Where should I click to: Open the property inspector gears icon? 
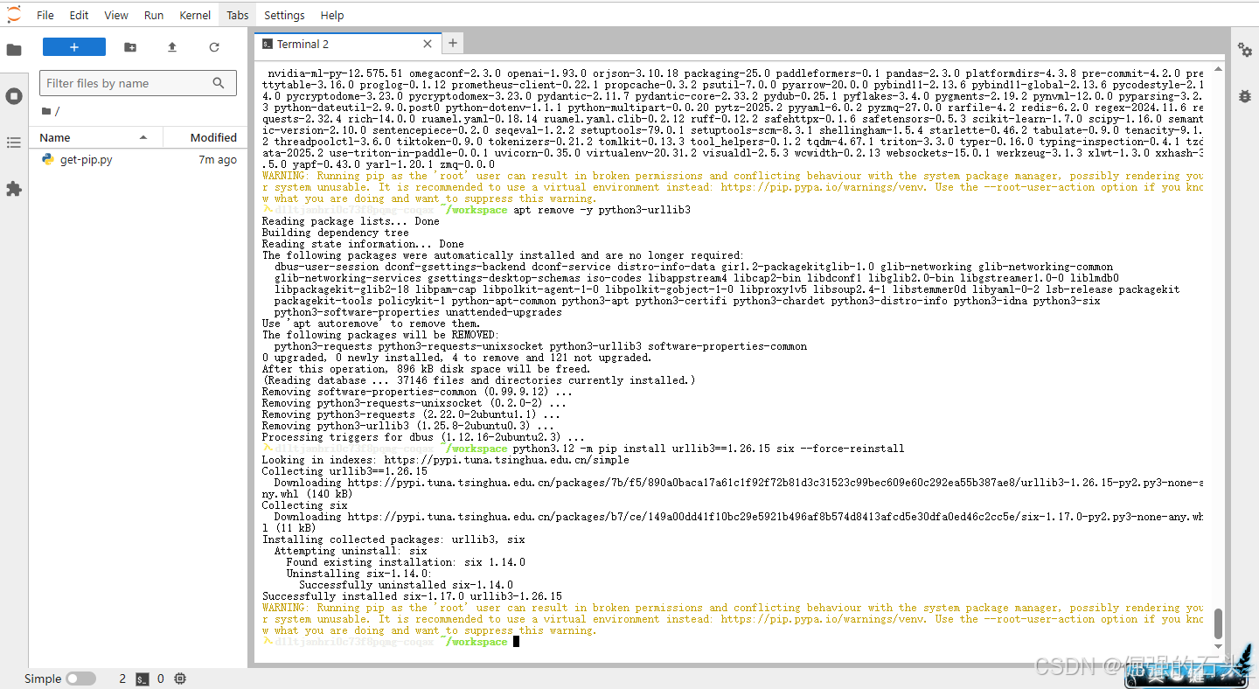[1244, 50]
